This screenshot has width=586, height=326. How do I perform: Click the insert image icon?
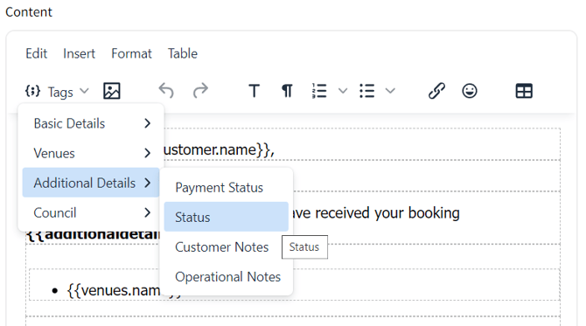click(111, 91)
